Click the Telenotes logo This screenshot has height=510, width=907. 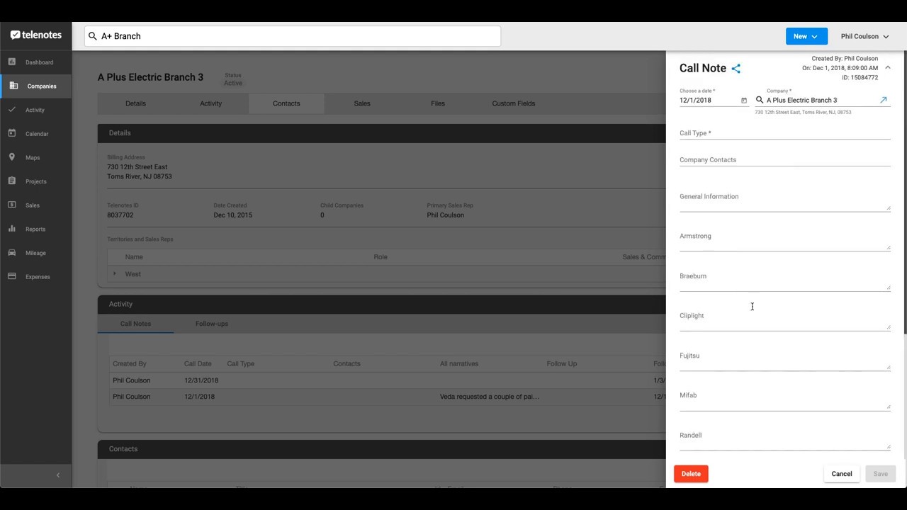[x=36, y=35]
